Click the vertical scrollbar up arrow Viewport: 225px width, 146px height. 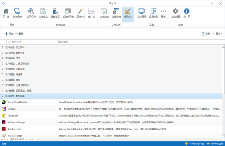[x=223, y=46]
